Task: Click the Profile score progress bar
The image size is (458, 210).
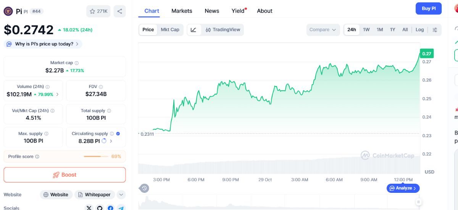Action: point(96,157)
